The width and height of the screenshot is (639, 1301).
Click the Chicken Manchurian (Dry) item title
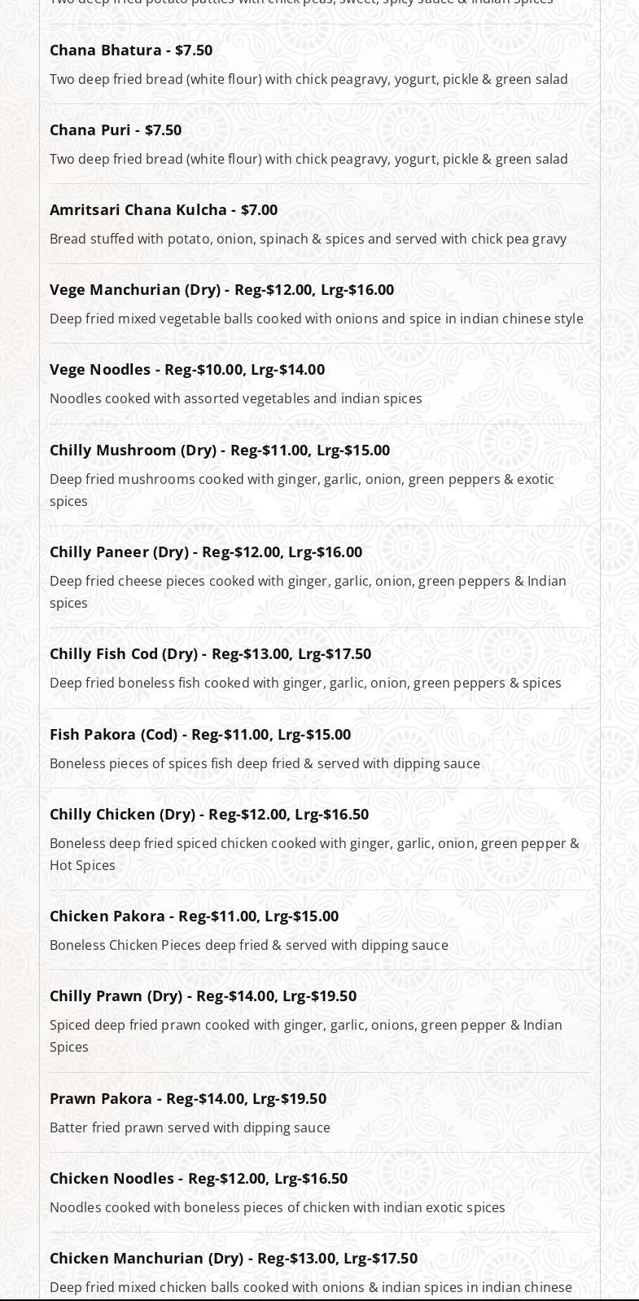coord(234,1258)
